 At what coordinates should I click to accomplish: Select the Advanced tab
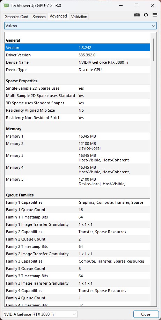tap(58, 16)
